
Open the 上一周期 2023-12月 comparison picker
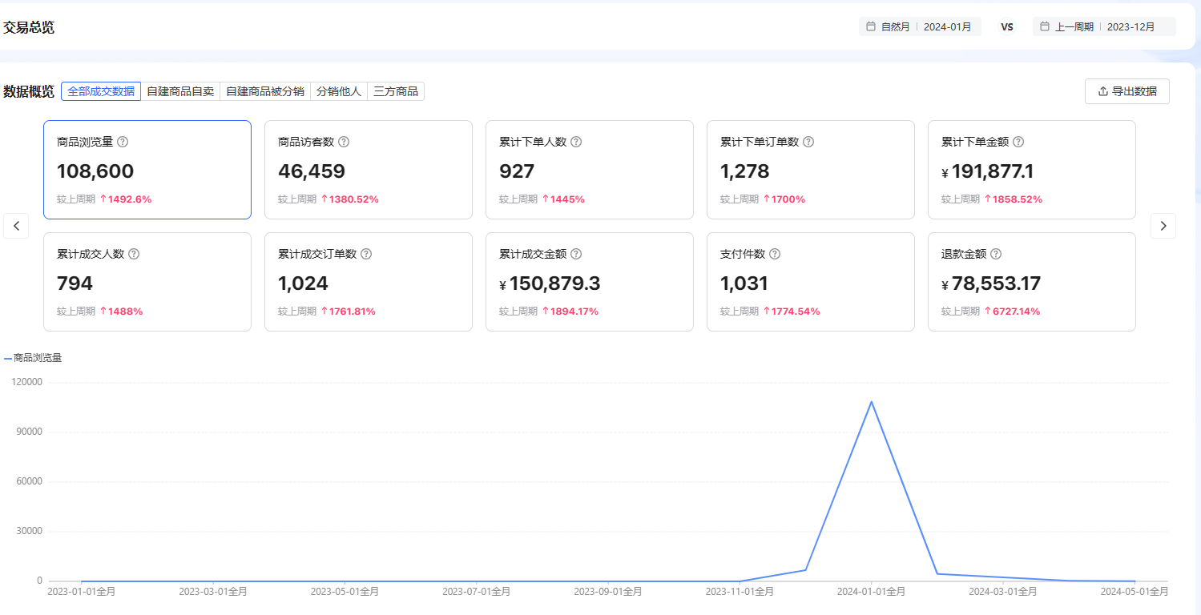point(1103,26)
